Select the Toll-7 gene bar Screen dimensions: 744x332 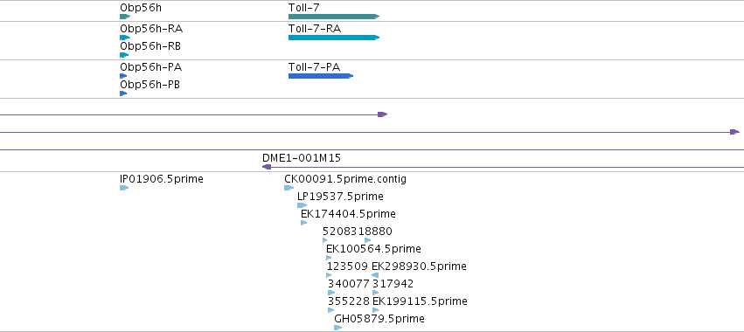(x=334, y=17)
